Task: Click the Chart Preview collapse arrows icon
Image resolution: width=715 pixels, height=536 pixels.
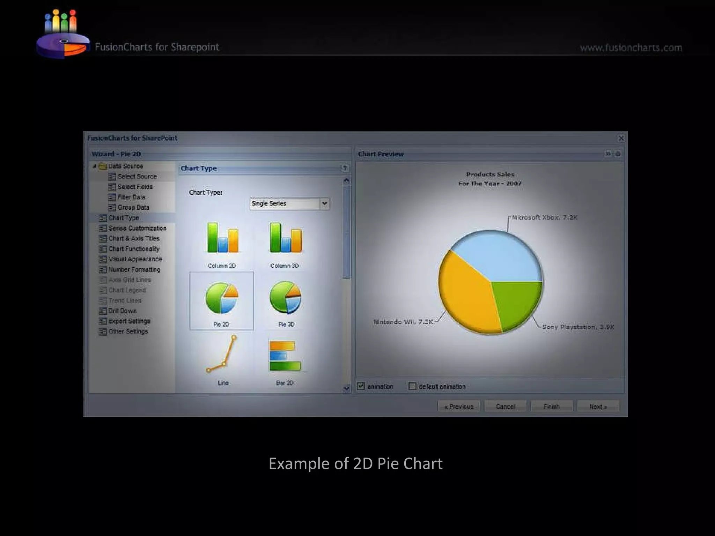Action: pyautogui.click(x=608, y=154)
